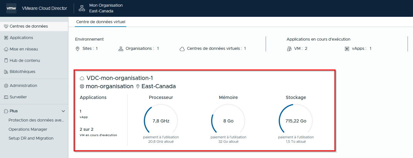Click Mon Organisation header text
The image size is (413, 158).
(106, 5)
